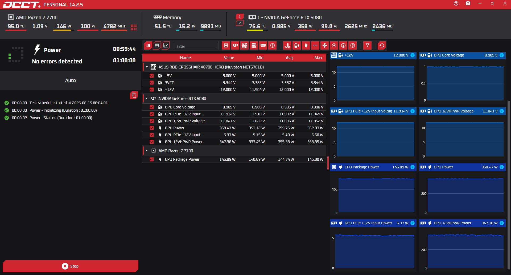Click the Auto mode button
Screen dimensions: 511x275
tap(71, 80)
